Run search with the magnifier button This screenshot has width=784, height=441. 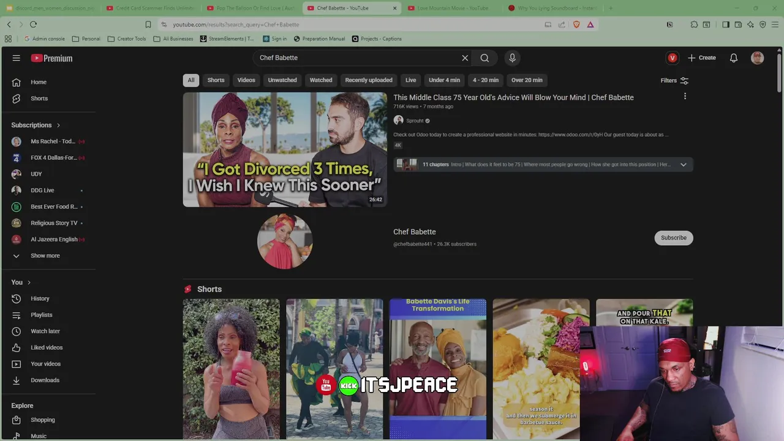point(484,58)
